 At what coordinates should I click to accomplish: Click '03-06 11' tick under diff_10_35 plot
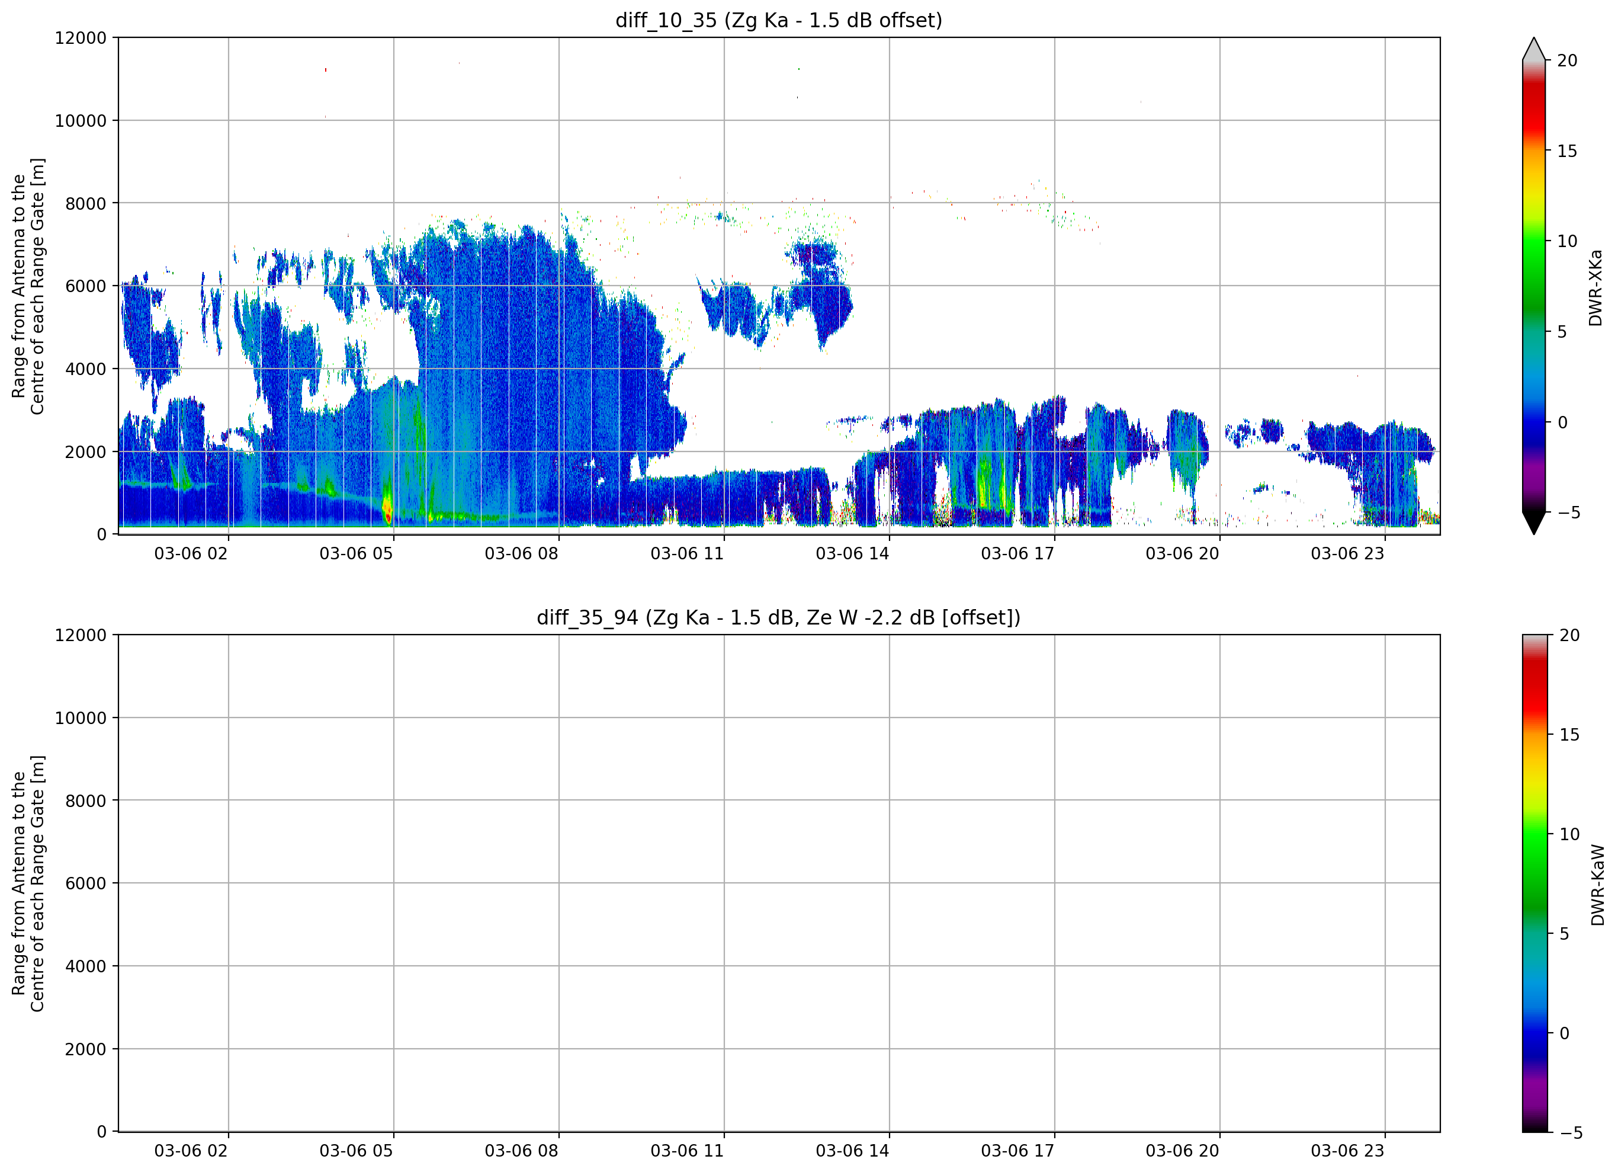pos(687,553)
